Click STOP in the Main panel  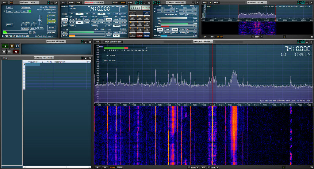(52, 28)
